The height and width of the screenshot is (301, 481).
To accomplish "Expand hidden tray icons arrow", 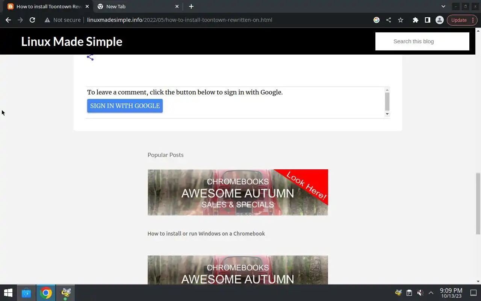I will [431, 293].
